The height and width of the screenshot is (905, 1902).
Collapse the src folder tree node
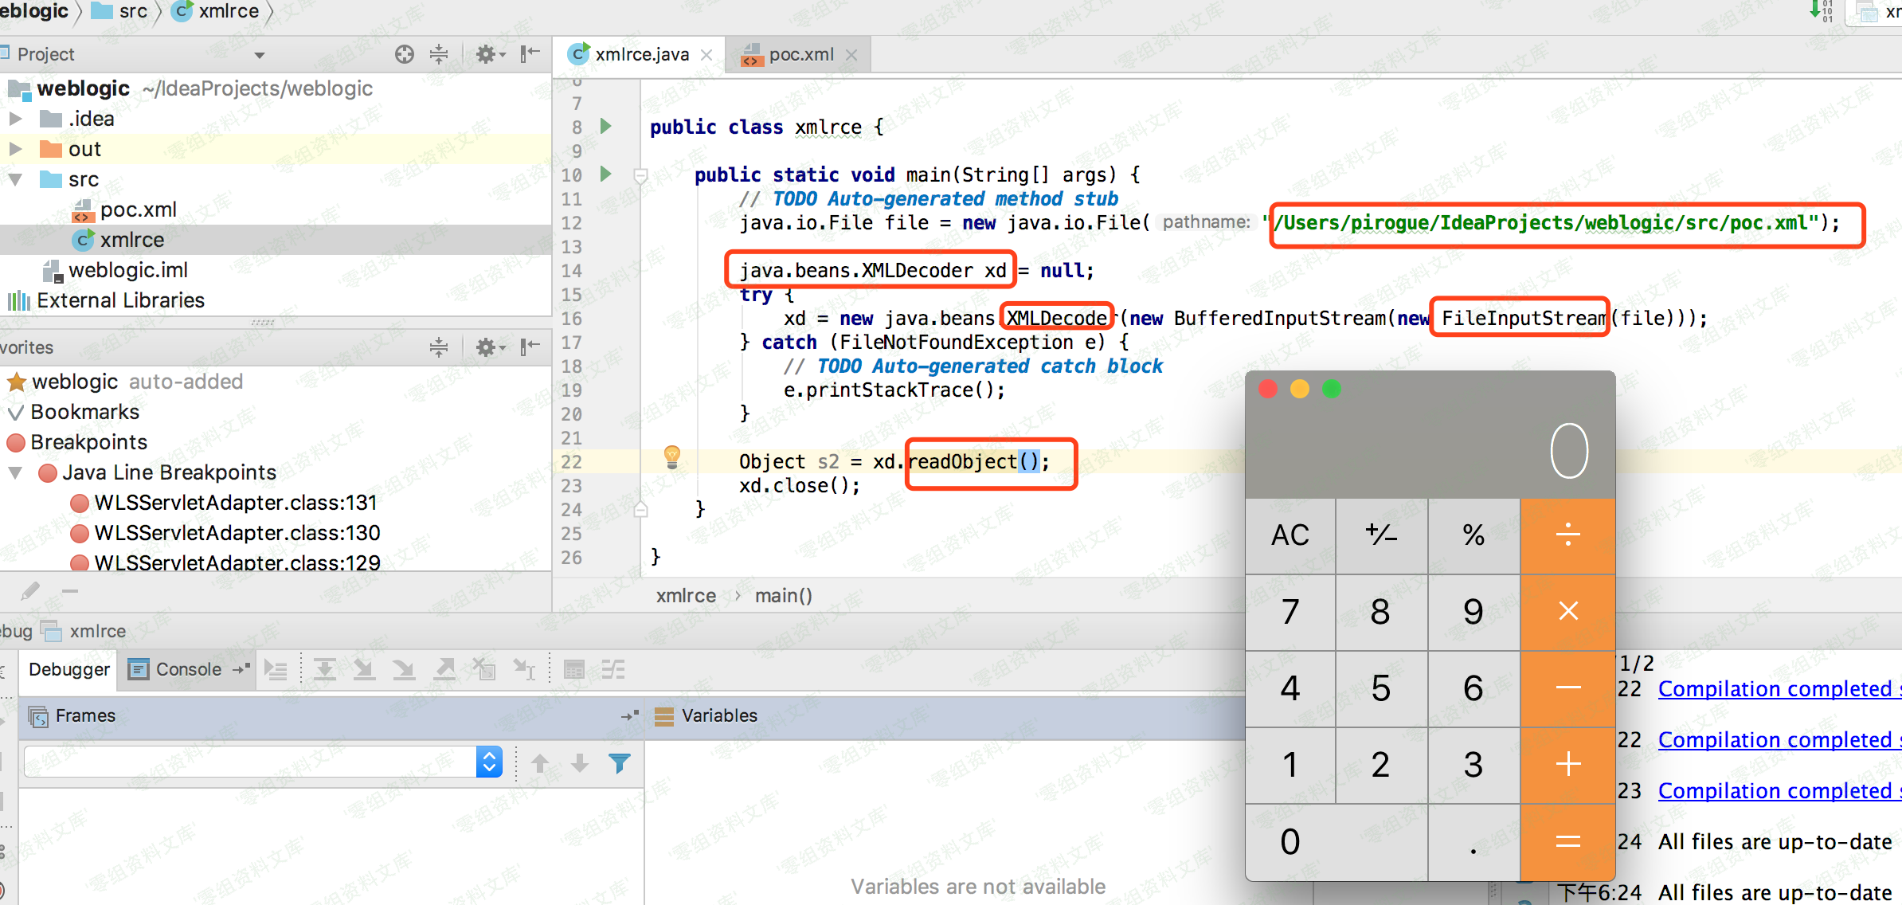coord(15,179)
